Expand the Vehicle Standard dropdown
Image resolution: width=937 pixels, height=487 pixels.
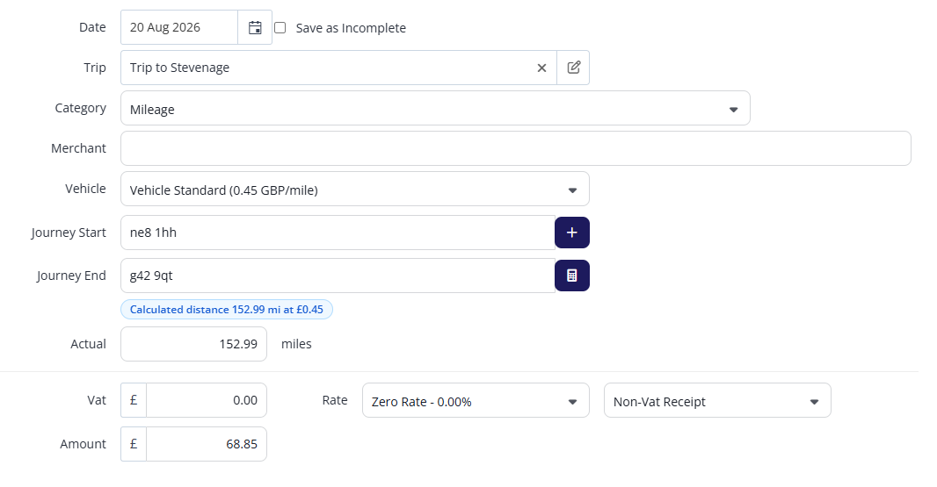[355, 190]
